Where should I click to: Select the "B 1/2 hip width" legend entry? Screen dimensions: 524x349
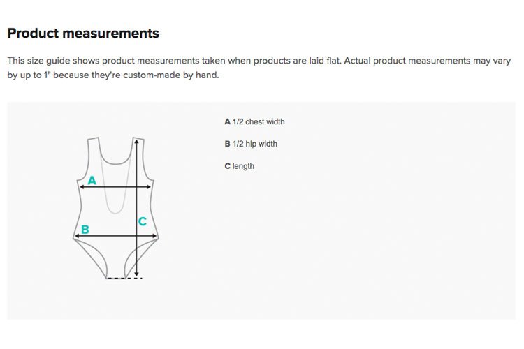coord(251,144)
